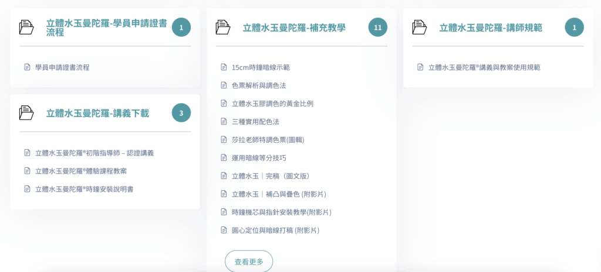
Task: Open 莎拉老師特調色票(圖輯) article
Action: 268,140
